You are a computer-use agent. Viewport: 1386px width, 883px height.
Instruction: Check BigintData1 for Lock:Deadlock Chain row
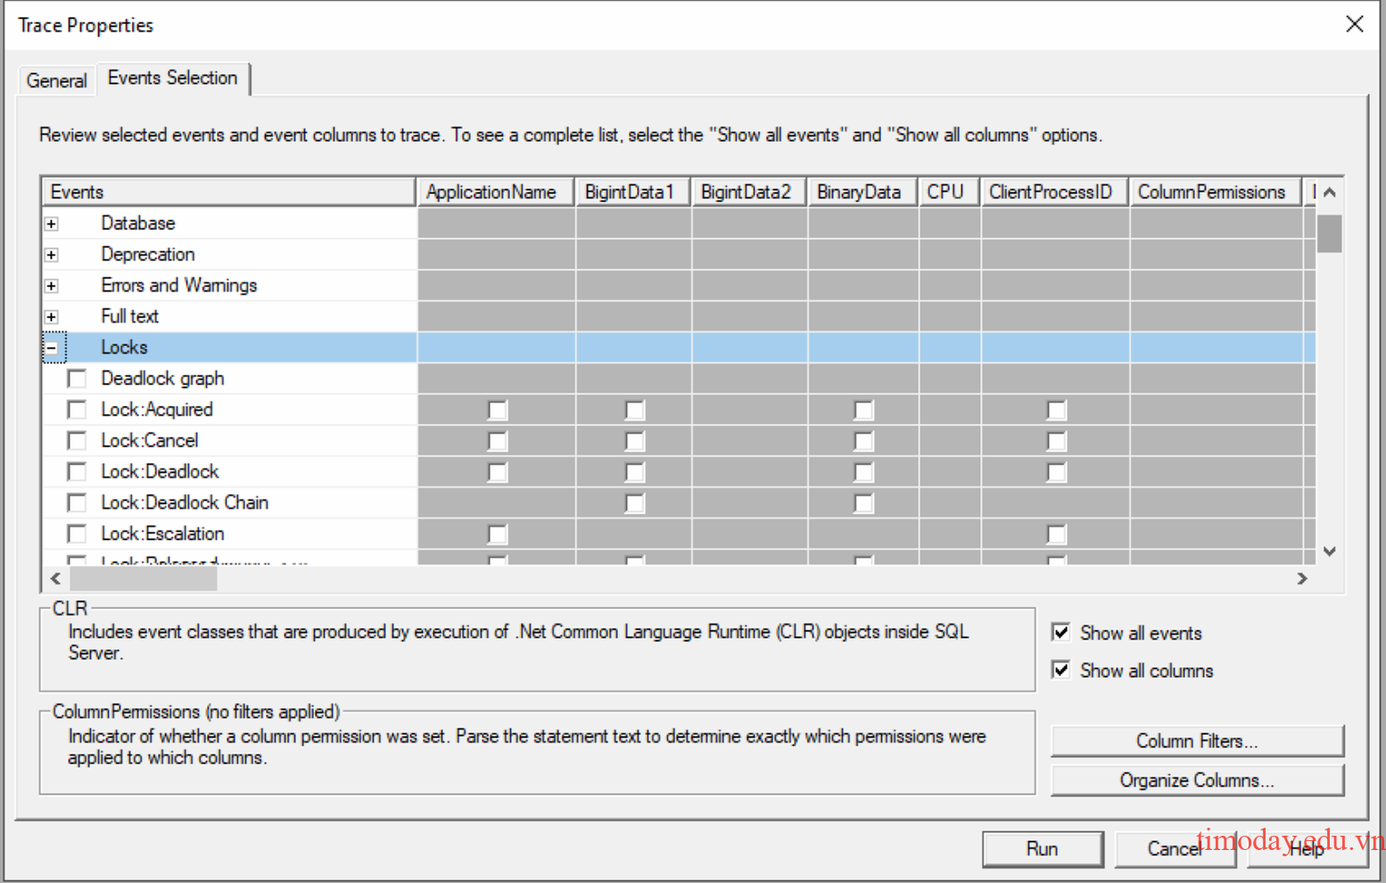(634, 503)
